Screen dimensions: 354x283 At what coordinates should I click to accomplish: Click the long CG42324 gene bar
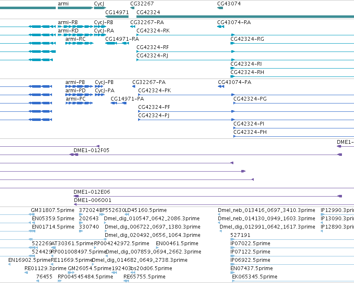(245, 17)
